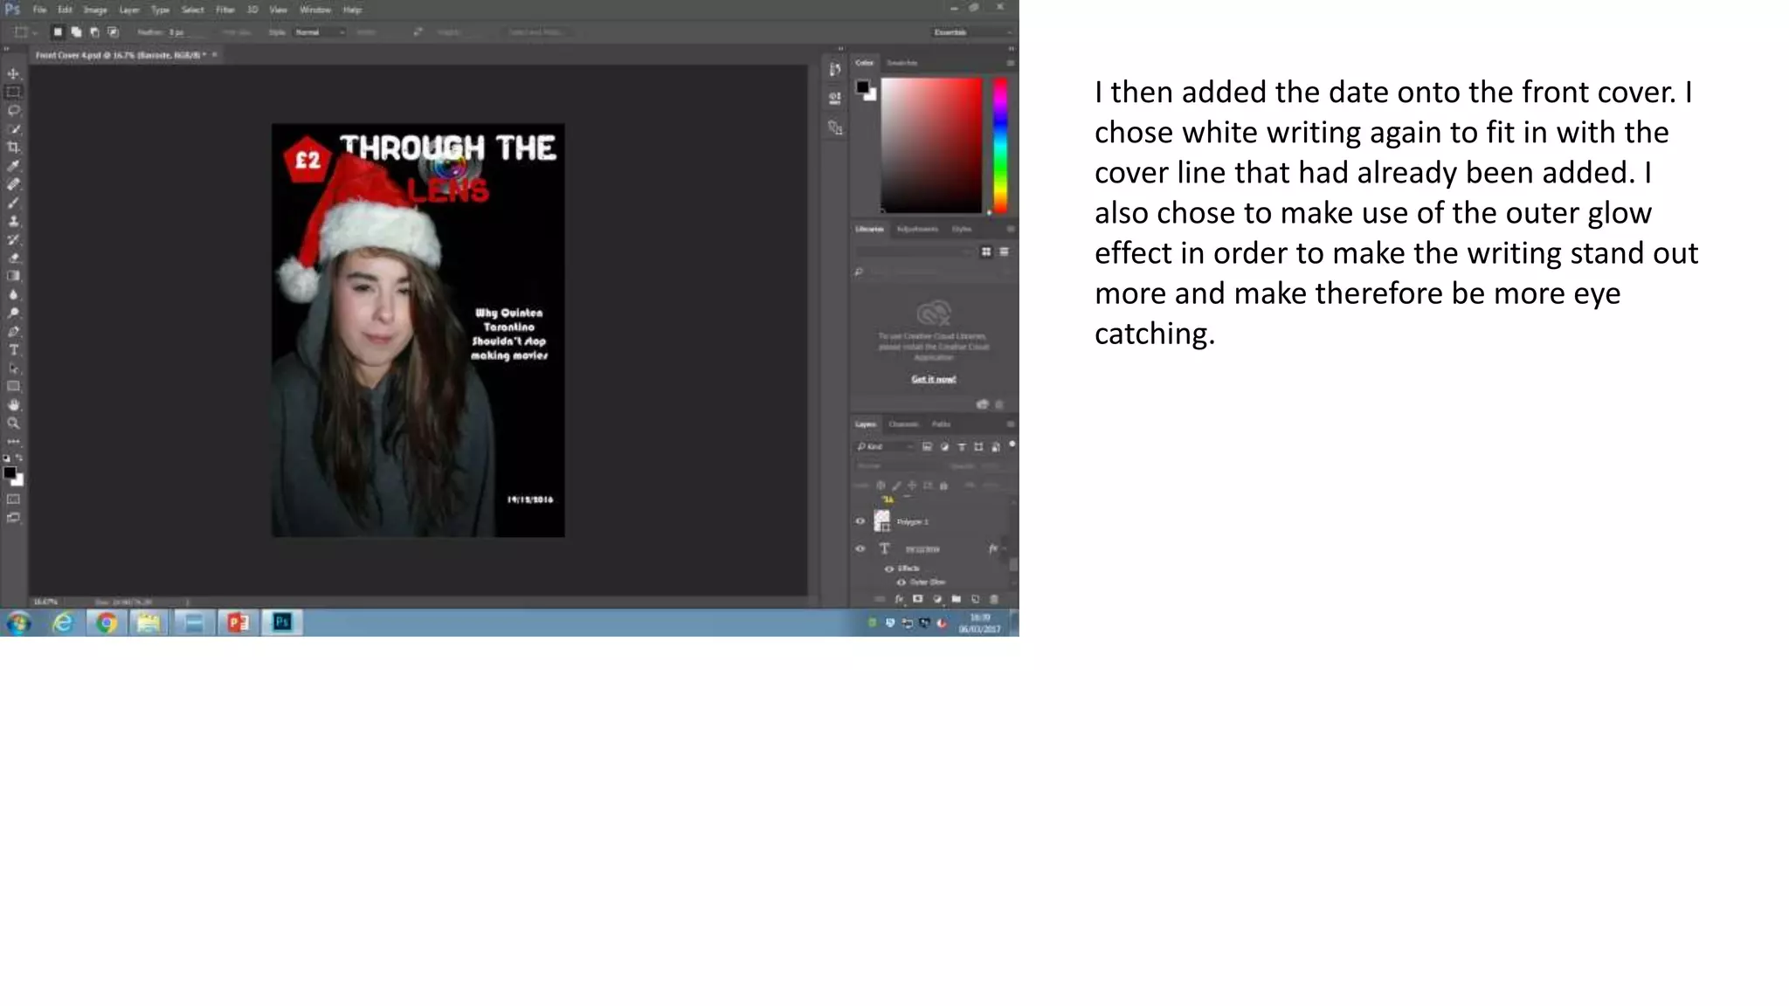This screenshot has height=1006, width=1789.
Task: Select the Rectangle shape tool
Action: click(13, 386)
